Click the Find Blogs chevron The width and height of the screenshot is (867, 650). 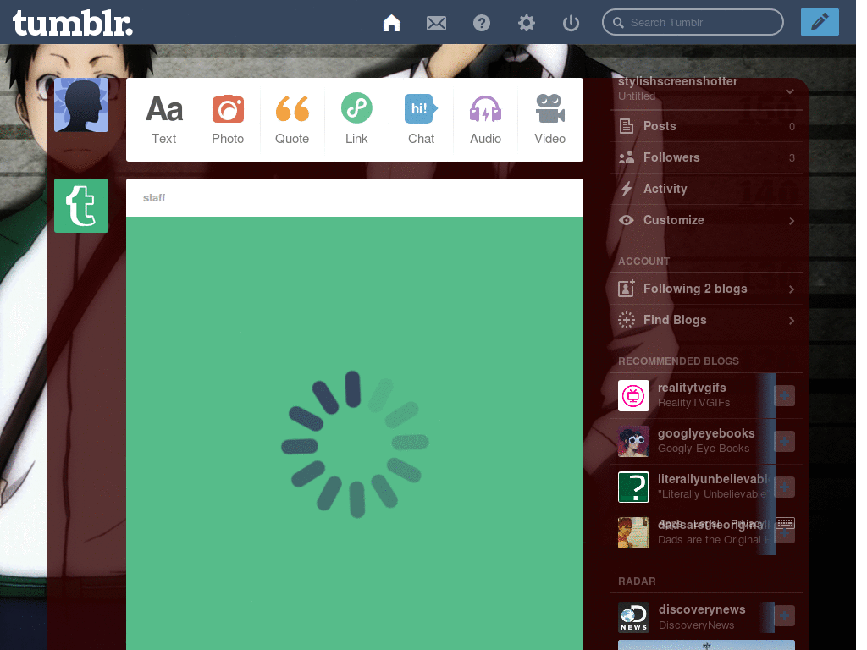(x=792, y=321)
